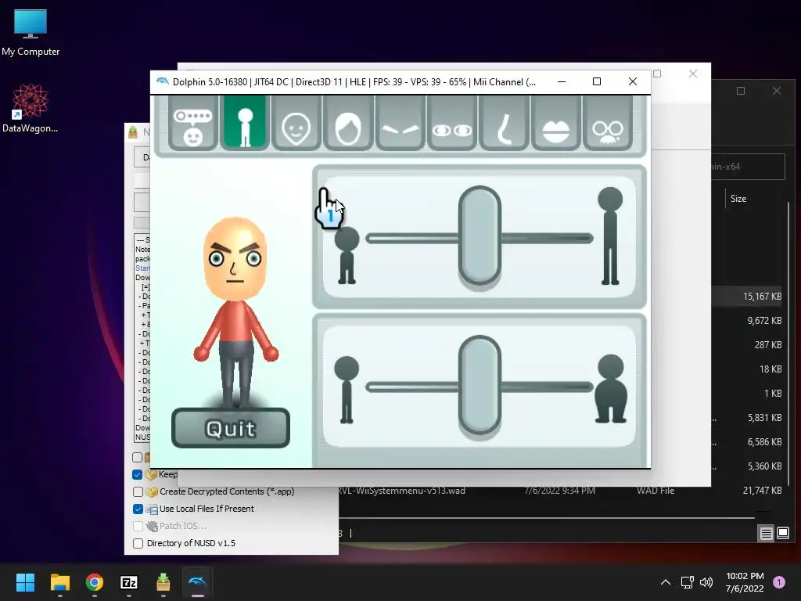Image resolution: width=801 pixels, height=601 pixels.
Task: Switch Explorer to large icons view
Action: [x=783, y=534]
